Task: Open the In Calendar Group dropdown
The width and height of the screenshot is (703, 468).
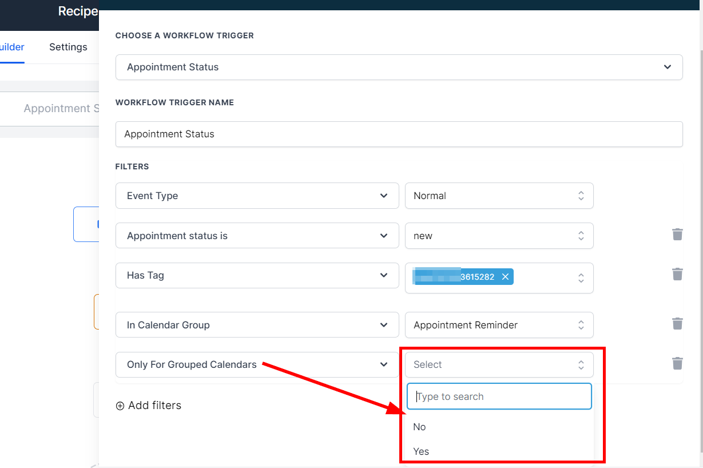Action: (257, 325)
